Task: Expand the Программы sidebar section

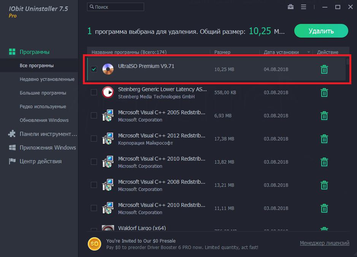Action: click(x=34, y=52)
